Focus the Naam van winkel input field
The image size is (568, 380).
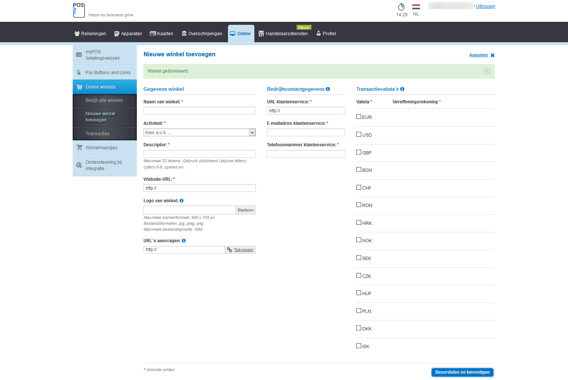(x=199, y=111)
